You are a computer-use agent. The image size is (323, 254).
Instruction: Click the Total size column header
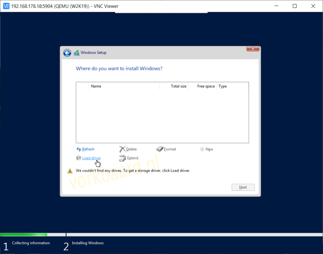coord(174,86)
